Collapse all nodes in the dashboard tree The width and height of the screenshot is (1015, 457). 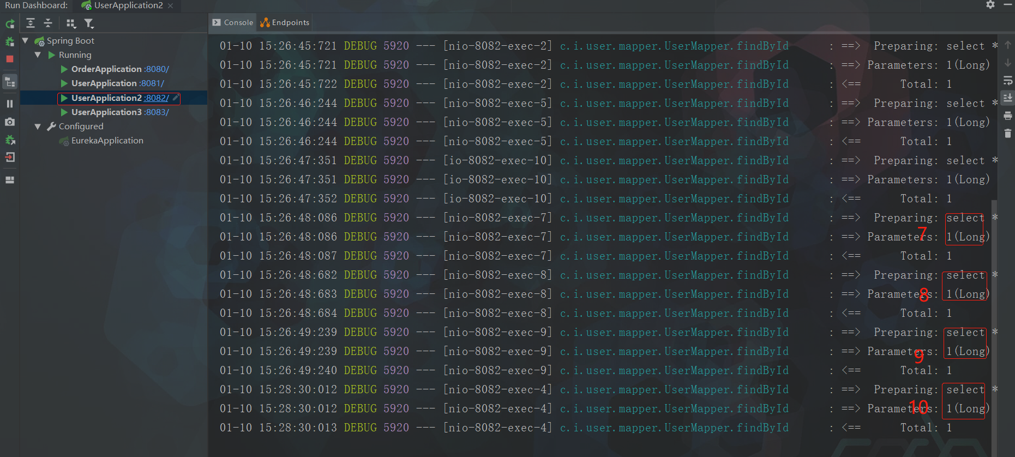coord(48,23)
